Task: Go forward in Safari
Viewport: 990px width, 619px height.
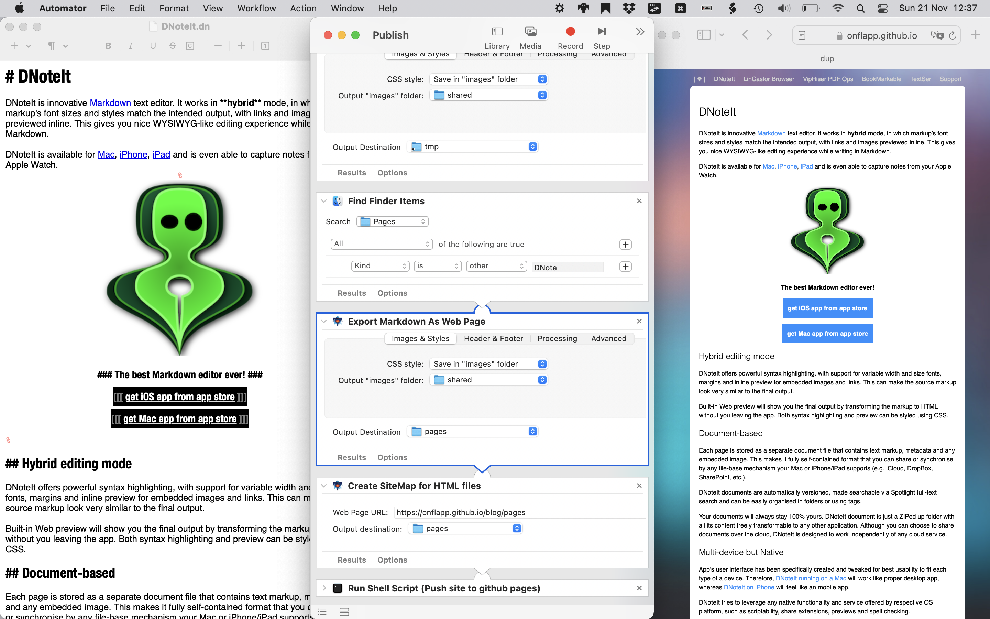Action: [769, 35]
